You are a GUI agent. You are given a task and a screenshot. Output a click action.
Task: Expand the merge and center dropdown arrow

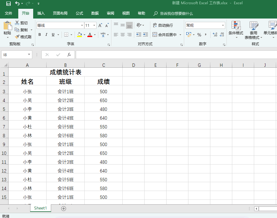(x=181, y=35)
